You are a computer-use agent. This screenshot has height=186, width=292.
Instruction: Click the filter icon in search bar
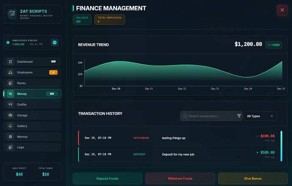tap(239, 116)
